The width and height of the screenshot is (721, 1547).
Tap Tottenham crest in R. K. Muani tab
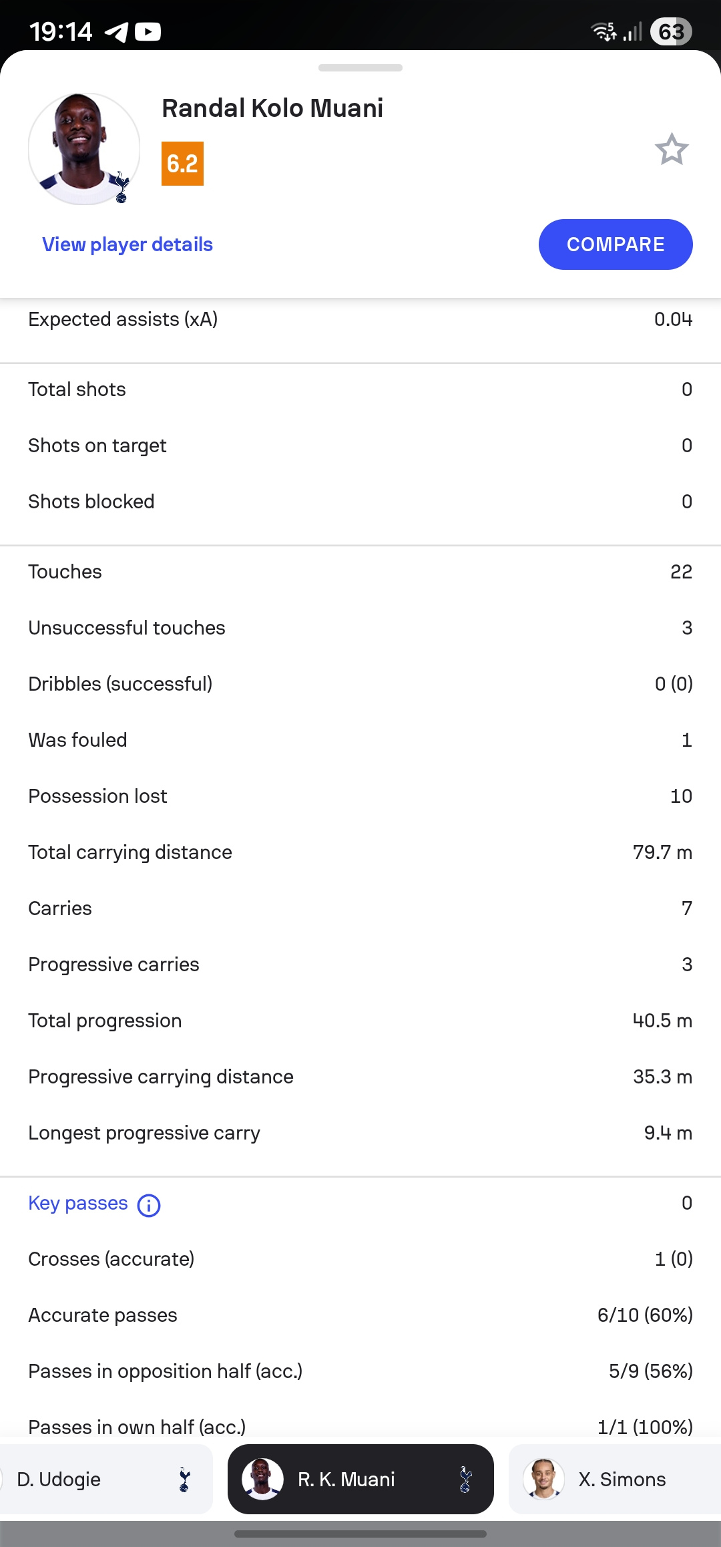(x=466, y=1480)
